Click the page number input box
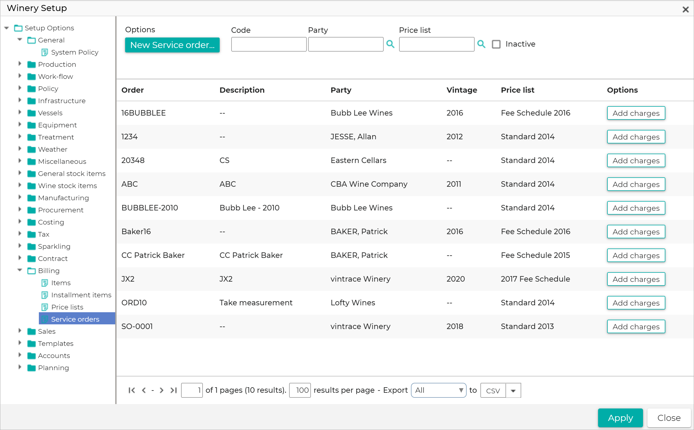The image size is (694, 430). tap(192, 391)
